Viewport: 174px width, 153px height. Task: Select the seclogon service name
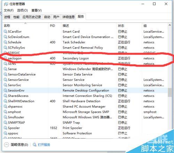(15, 58)
